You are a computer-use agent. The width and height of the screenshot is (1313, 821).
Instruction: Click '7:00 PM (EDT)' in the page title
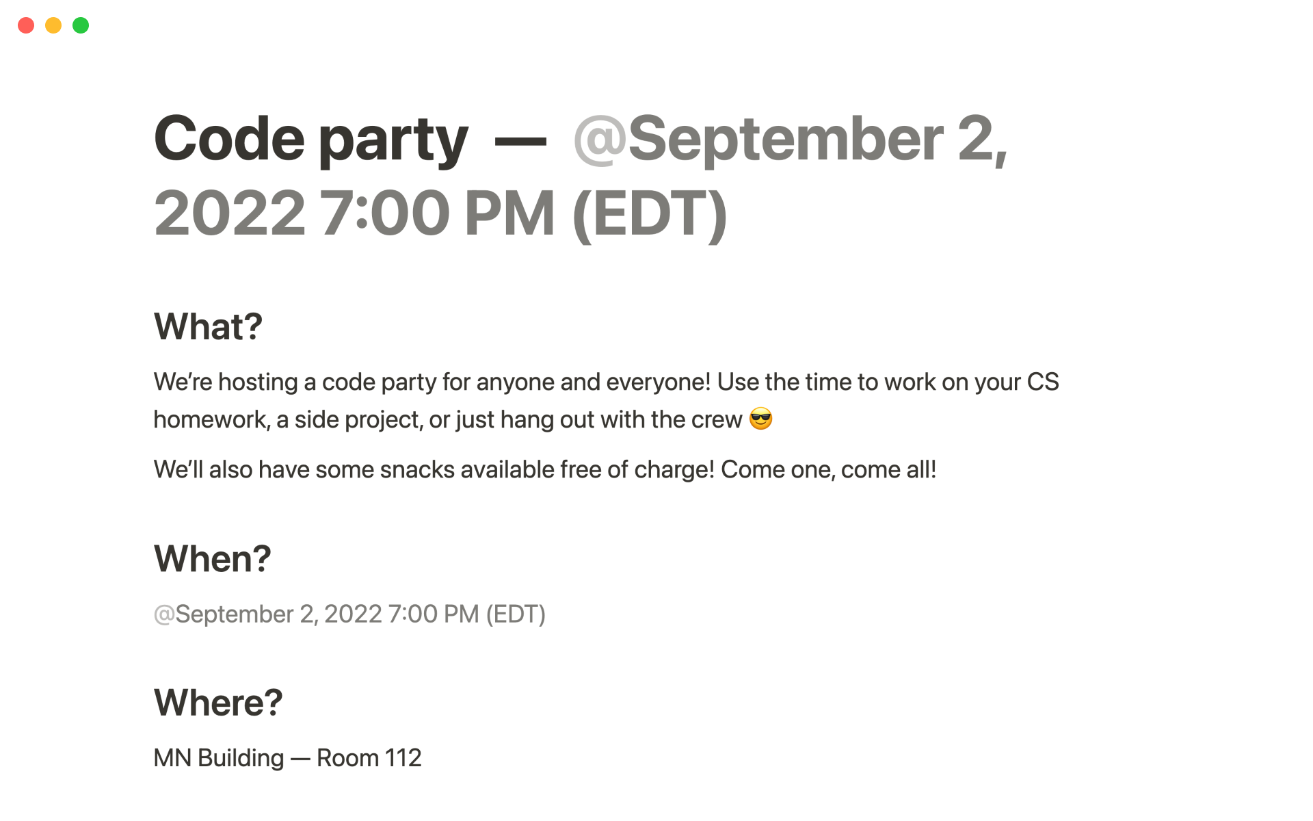click(x=522, y=213)
